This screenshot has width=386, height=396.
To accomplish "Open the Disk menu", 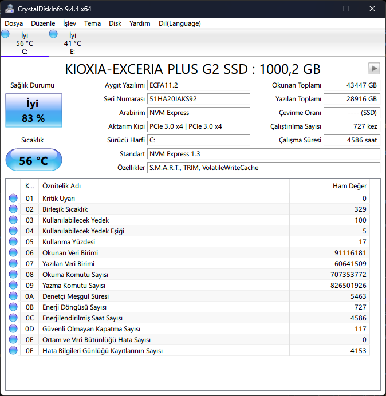I will coord(115,23).
